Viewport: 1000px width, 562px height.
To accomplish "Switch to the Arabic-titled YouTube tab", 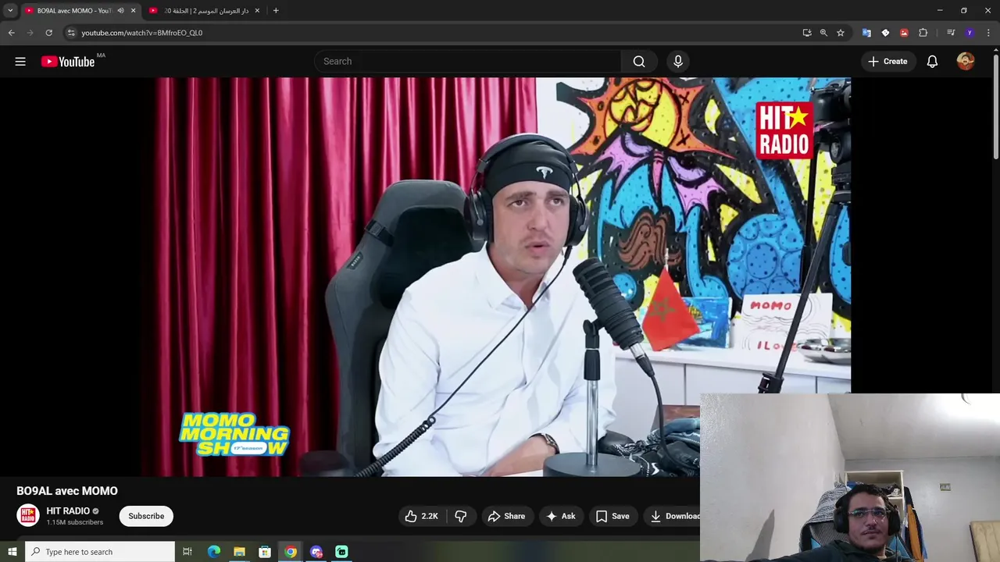I will click(x=206, y=11).
